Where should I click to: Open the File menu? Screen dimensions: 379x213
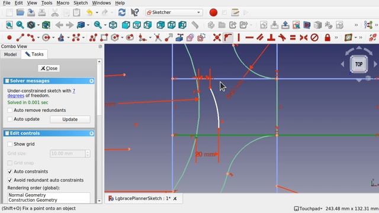(7, 3)
